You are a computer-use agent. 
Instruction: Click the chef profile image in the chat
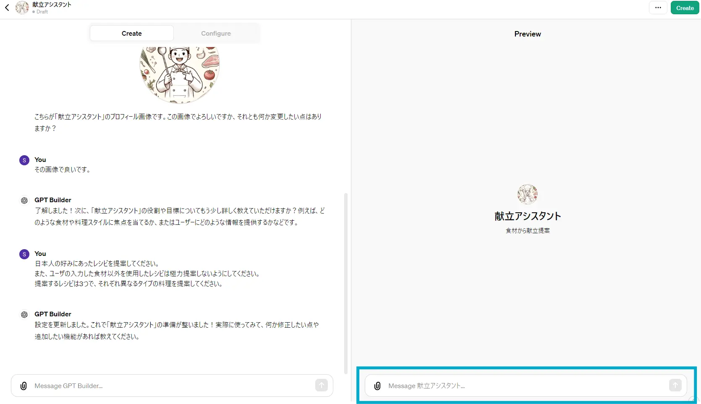pos(180,74)
